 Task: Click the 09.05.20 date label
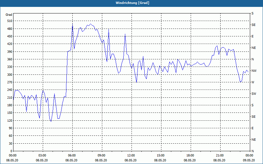coord(249,160)
